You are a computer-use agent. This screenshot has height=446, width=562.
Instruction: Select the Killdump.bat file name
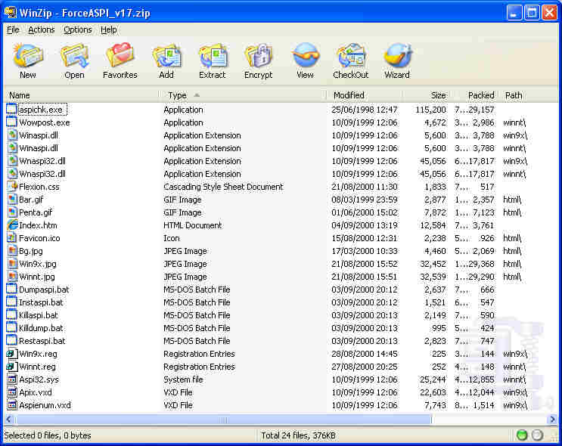(x=41, y=328)
